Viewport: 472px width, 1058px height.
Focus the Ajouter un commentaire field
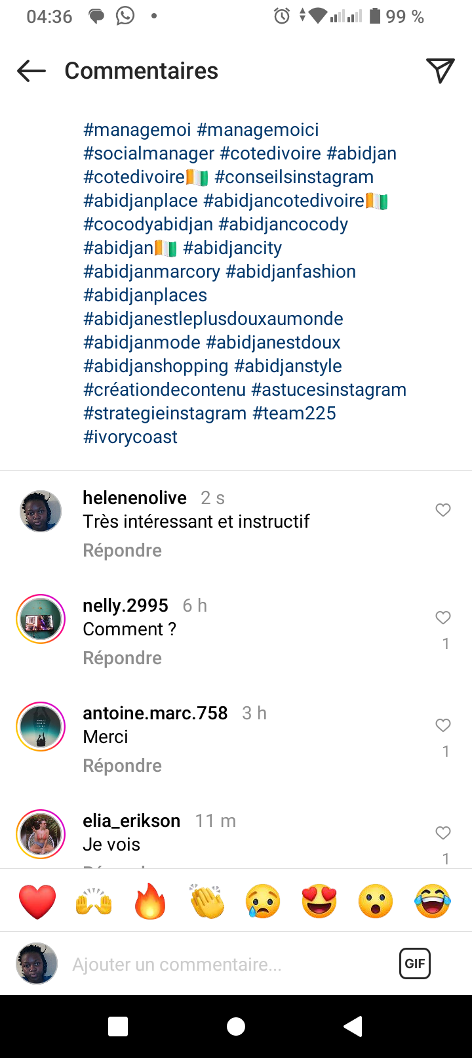(223, 964)
